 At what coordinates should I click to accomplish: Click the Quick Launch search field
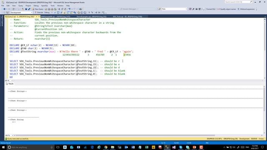[238, 2]
